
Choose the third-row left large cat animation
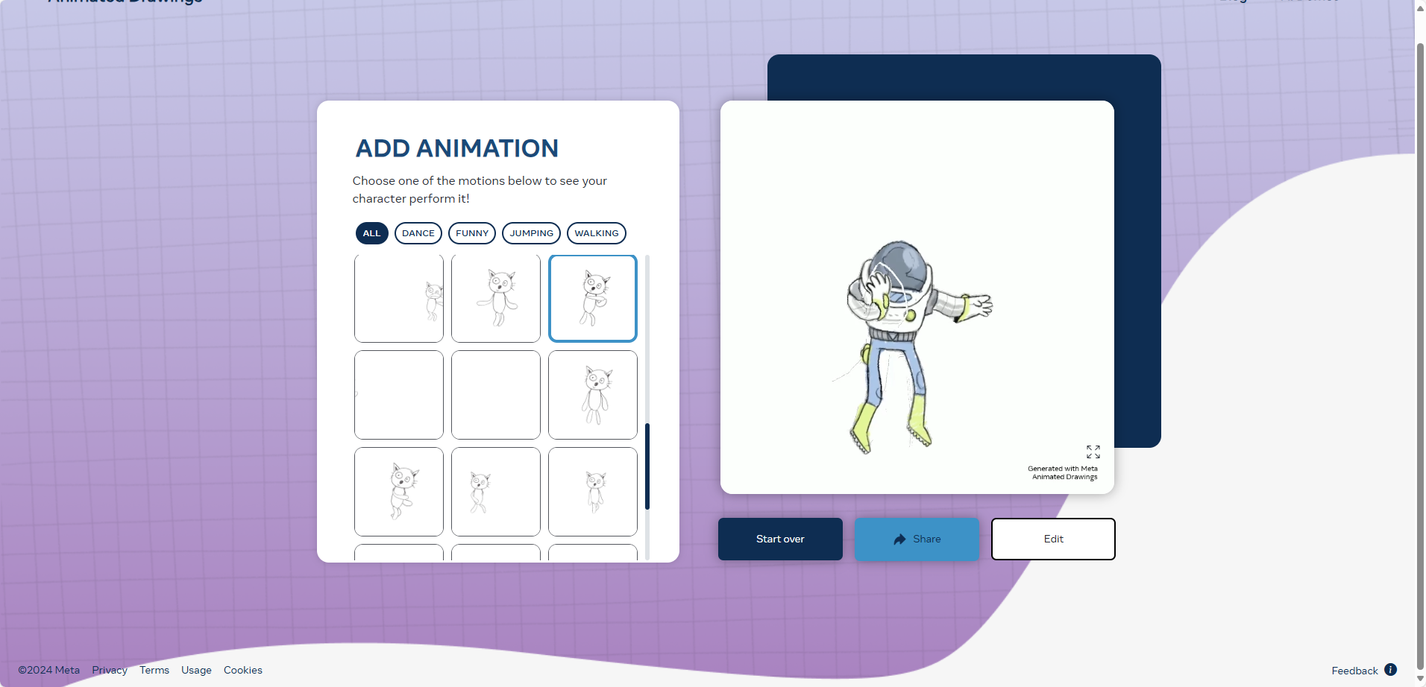tap(399, 492)
